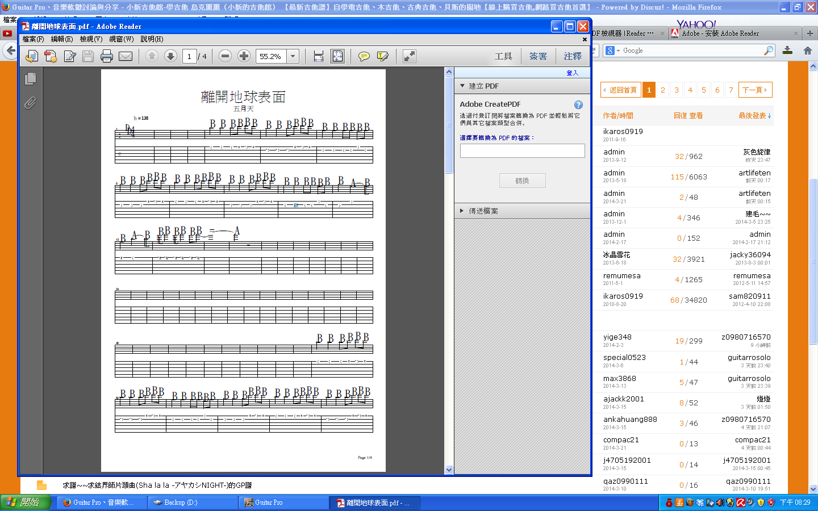This screenshot has width=818, height=511.
Task: Click the 登入 sign-in link
Action: (572, 73)
